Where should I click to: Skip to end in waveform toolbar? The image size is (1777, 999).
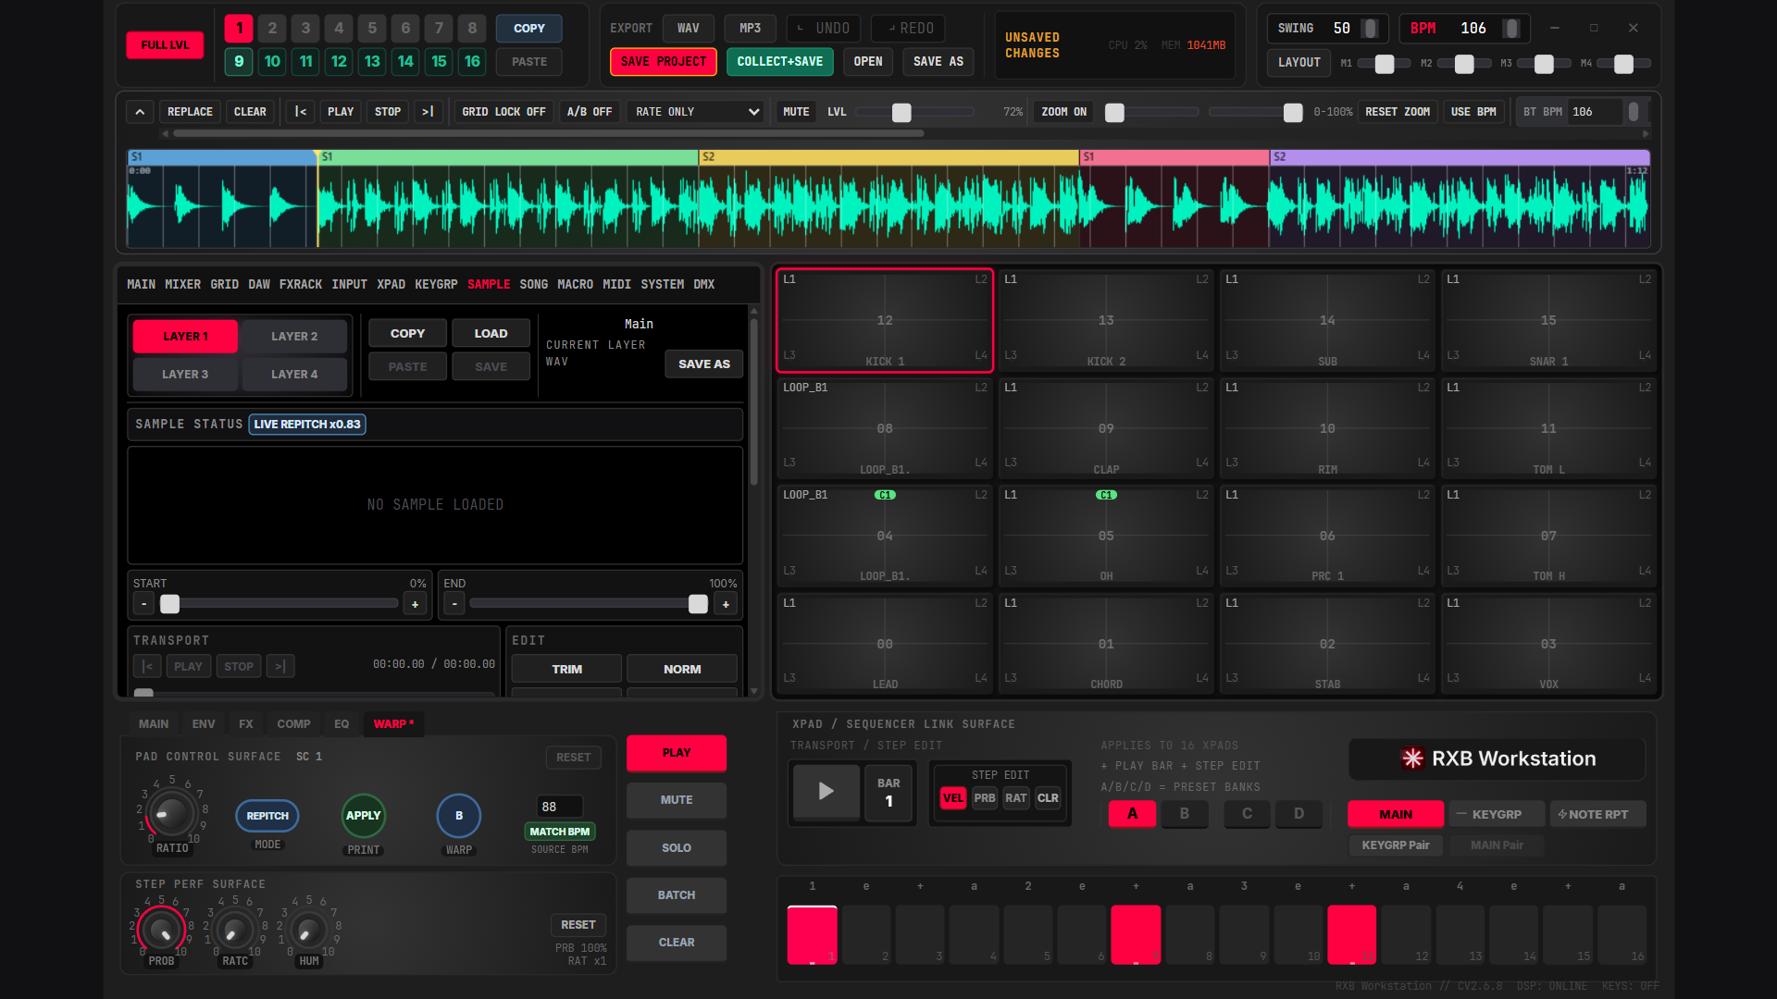pyautogui.click(x=428, y=112)
